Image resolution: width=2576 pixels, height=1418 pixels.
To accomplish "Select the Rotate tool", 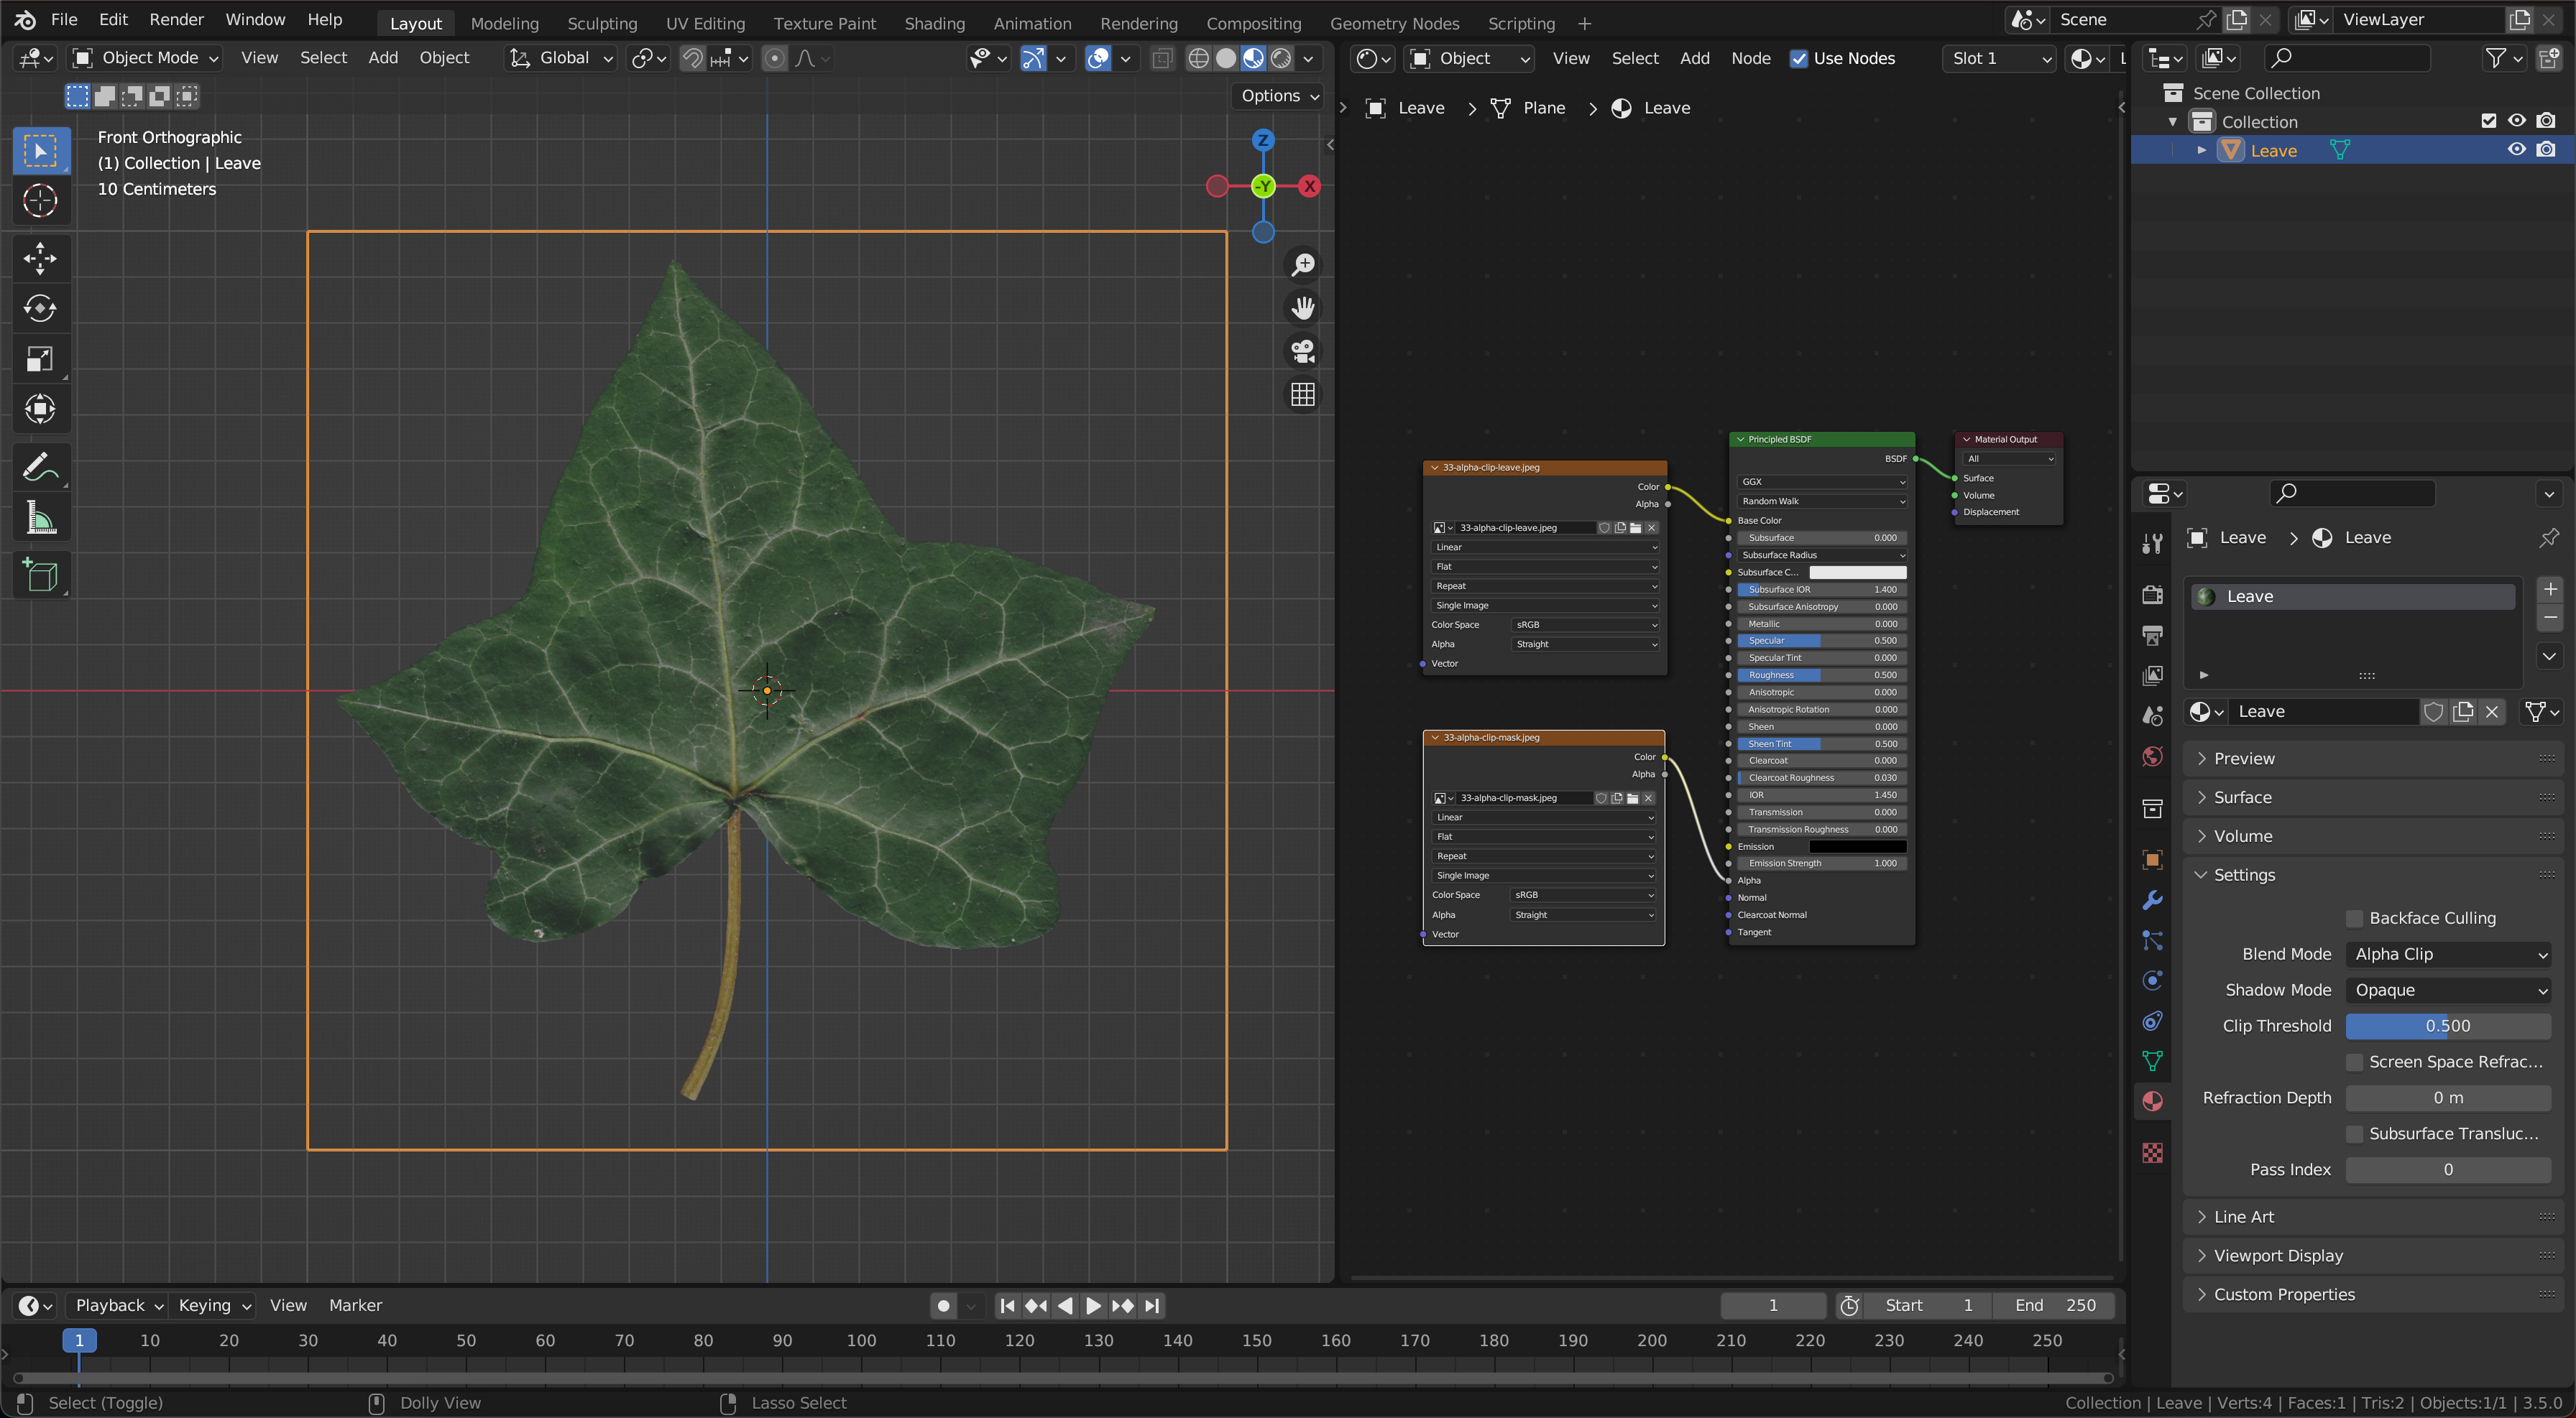I will pyautogui.click(x=40, y=307).
